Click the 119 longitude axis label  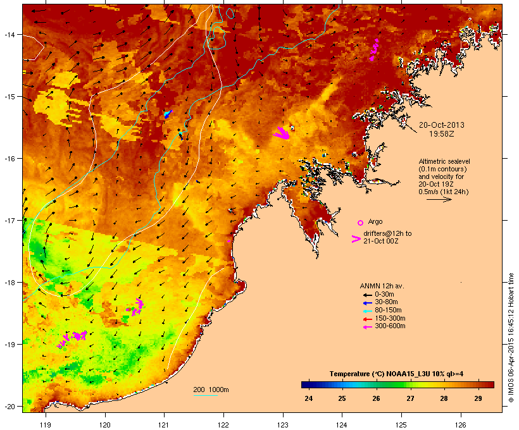tap(46, 425)
